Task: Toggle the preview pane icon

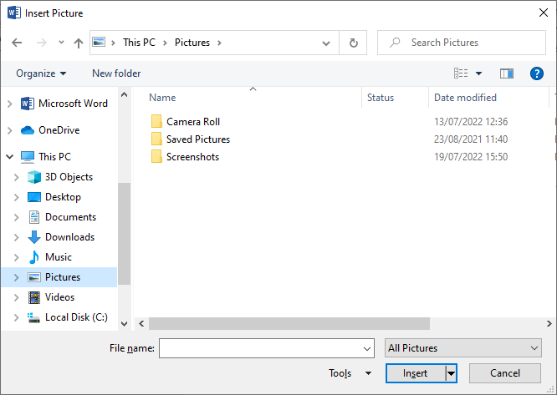Action: 506,73
